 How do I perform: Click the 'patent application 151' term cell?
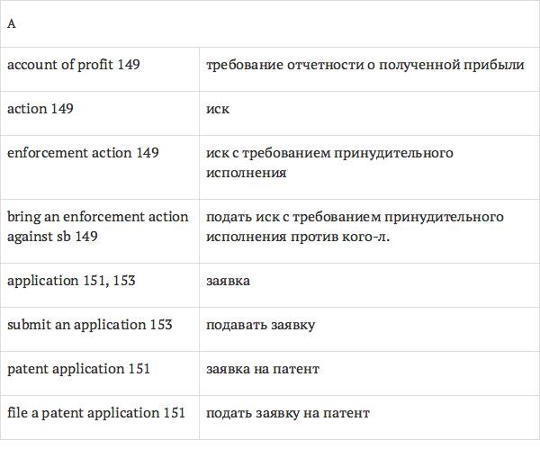coord(78,369)
